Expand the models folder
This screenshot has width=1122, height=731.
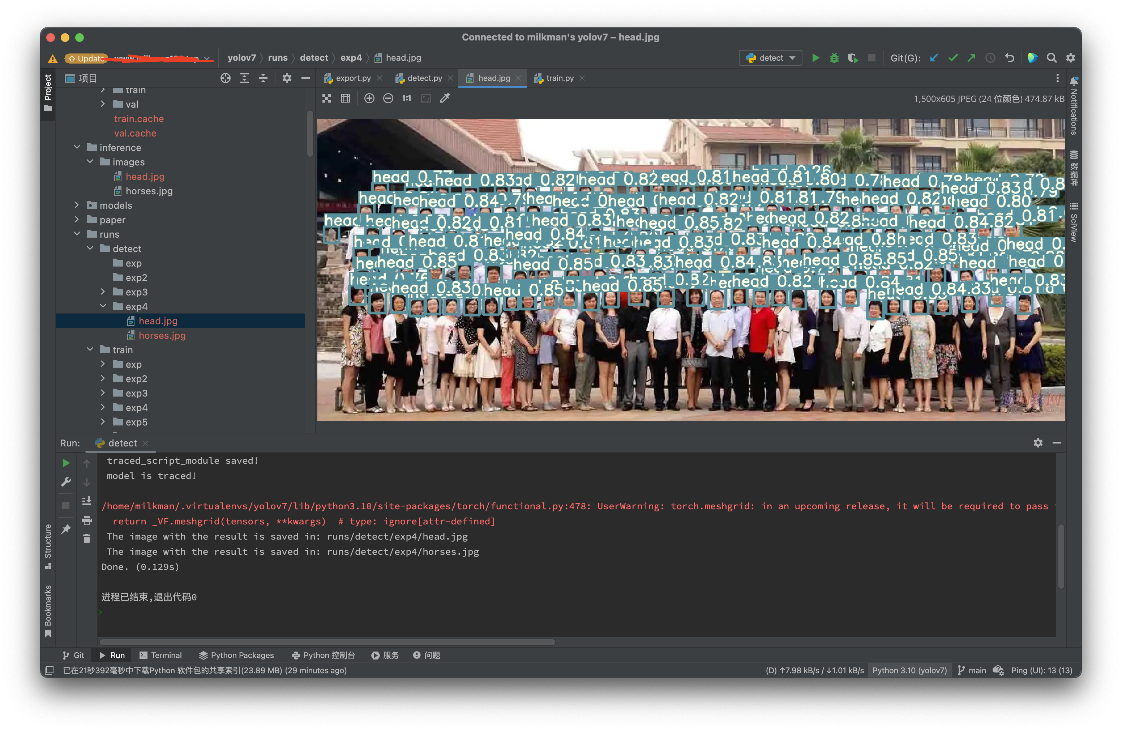click(77, 206)
